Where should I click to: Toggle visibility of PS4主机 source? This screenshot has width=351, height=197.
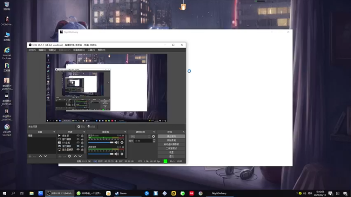[78, 143]
